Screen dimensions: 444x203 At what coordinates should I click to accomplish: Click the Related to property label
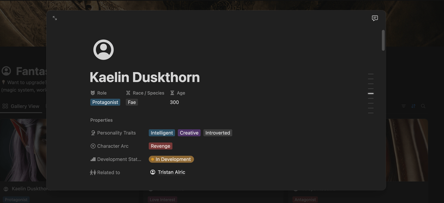click(x=109, y=172)
